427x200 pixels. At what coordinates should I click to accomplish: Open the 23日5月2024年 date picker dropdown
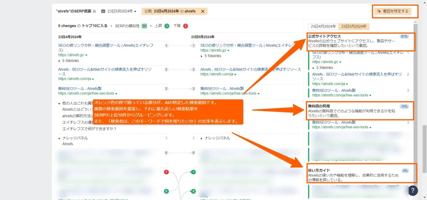point(122,11)
